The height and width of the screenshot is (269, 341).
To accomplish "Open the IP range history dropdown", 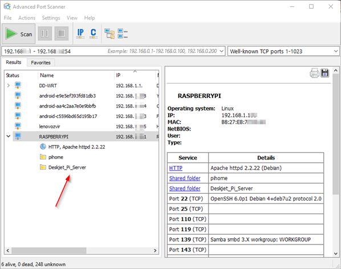I will [221, 51].
